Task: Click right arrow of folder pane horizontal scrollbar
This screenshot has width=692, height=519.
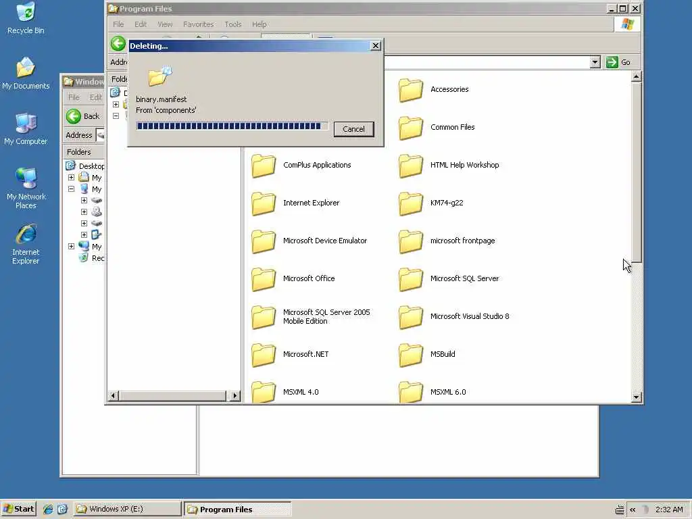Action: coord(234,396)
